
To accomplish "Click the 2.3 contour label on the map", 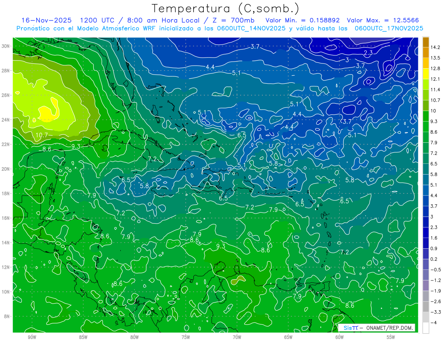I will point(368,53).
